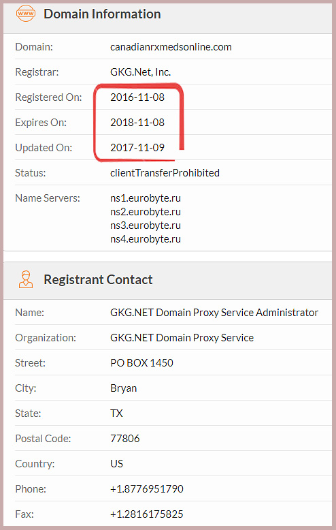This screenshot has height=530, width=336.
Task: Click the updated date 2017-11-09
Action: tap(137, 148)
